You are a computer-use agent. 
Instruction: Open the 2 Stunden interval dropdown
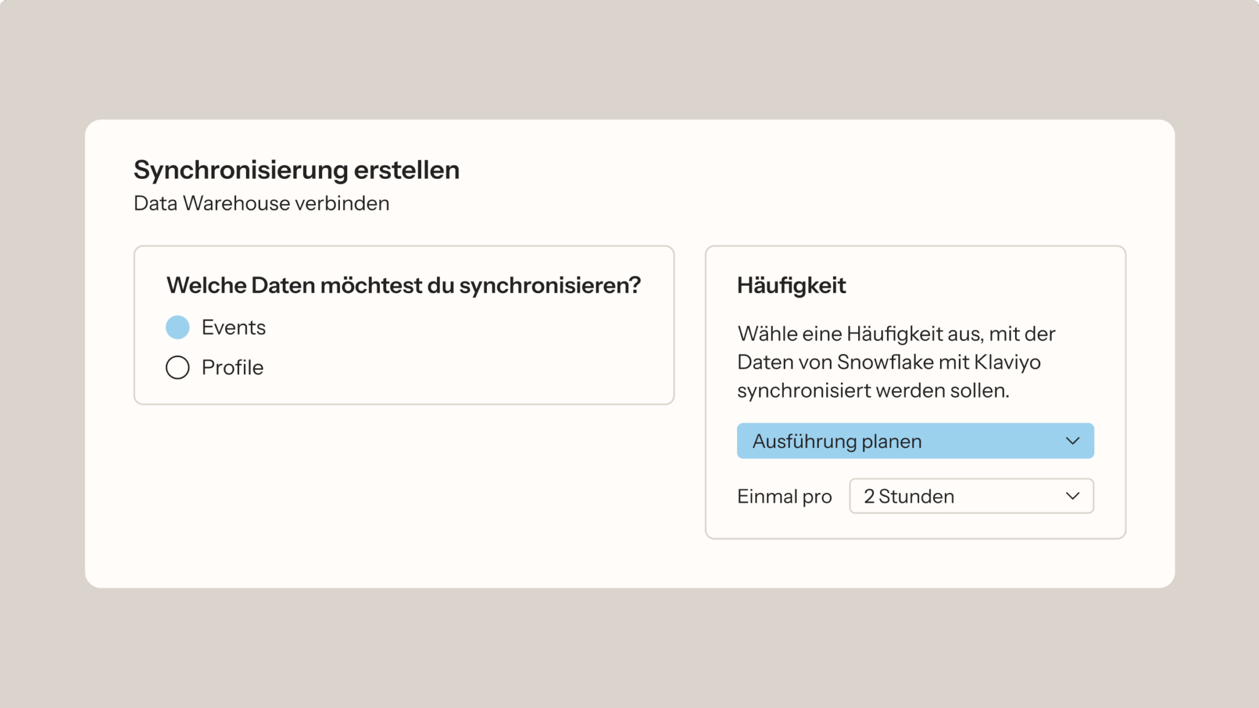971,496
